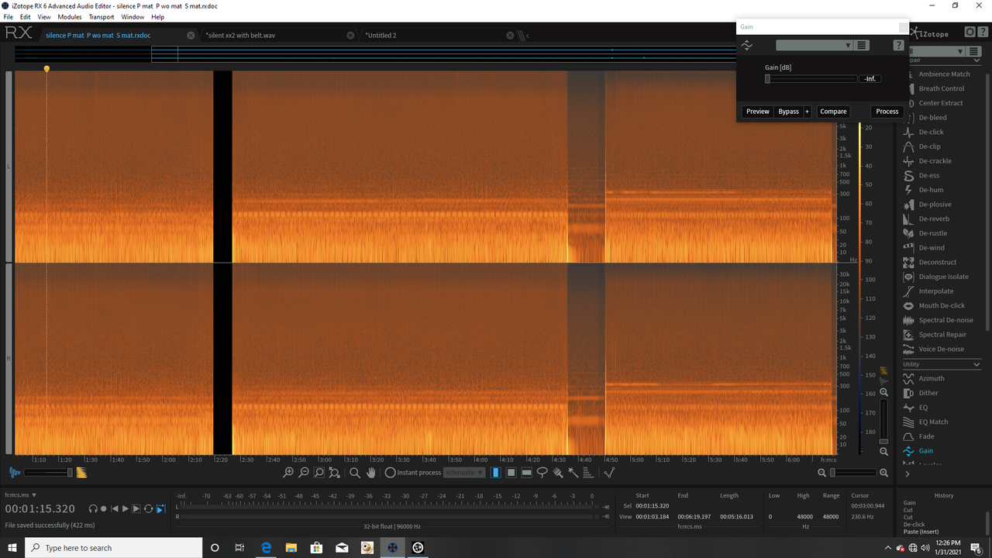Click the Play transport button
Viewport: 992px width, 558px height.
click(x=126, y=508)
